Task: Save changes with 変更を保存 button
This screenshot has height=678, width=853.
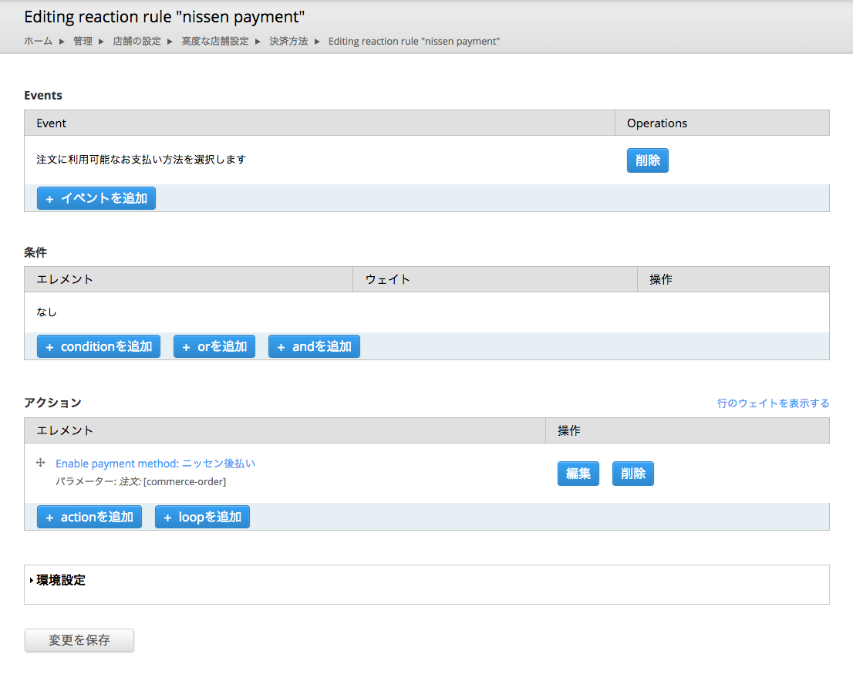Action: point(79,640)
